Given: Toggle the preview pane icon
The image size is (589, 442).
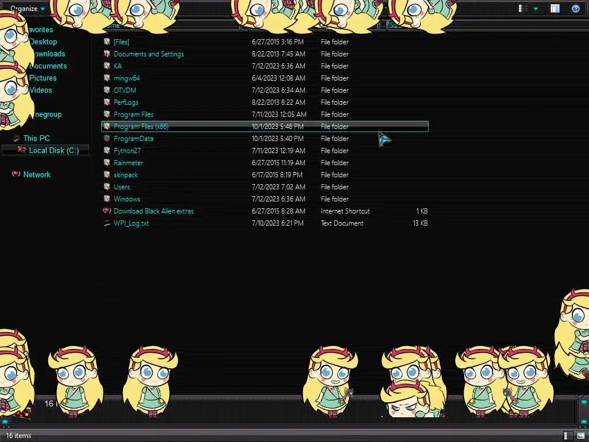Looking at the screenshot, I should click(x=555, y=8).
